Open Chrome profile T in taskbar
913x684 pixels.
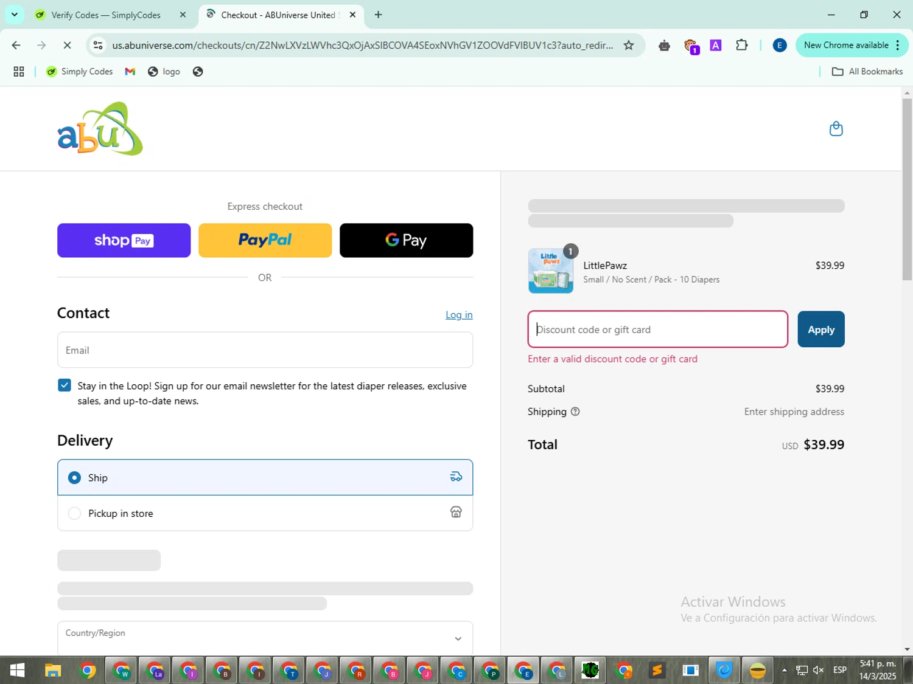[289, 670]
